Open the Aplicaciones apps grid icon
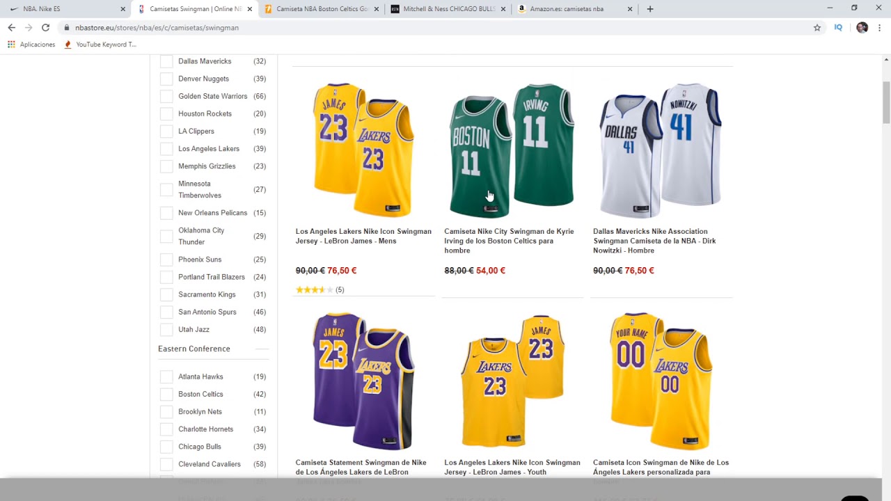 11,45
